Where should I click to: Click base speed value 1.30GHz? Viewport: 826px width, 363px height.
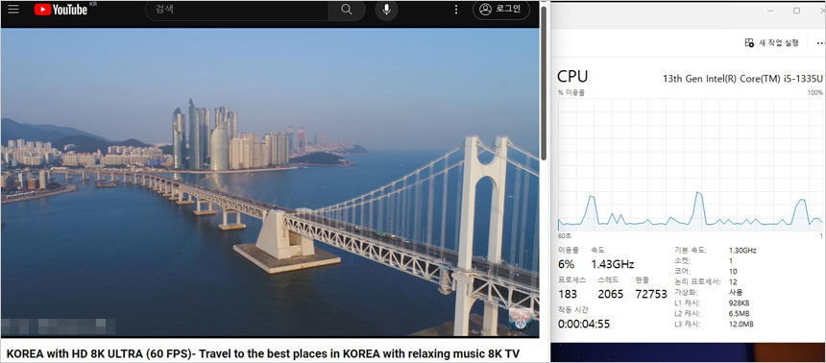click(x=742, y=251)
